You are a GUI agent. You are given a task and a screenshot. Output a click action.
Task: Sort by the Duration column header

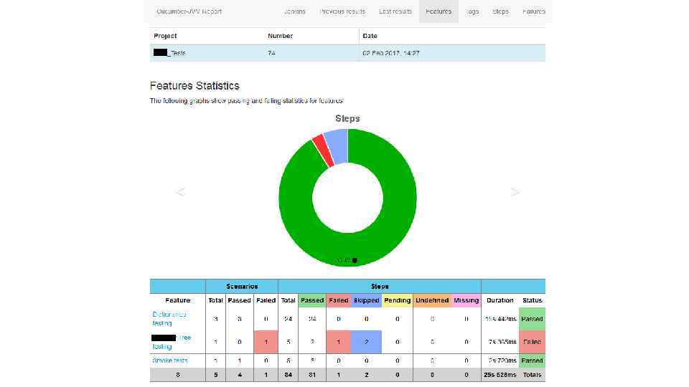(500, 300)
